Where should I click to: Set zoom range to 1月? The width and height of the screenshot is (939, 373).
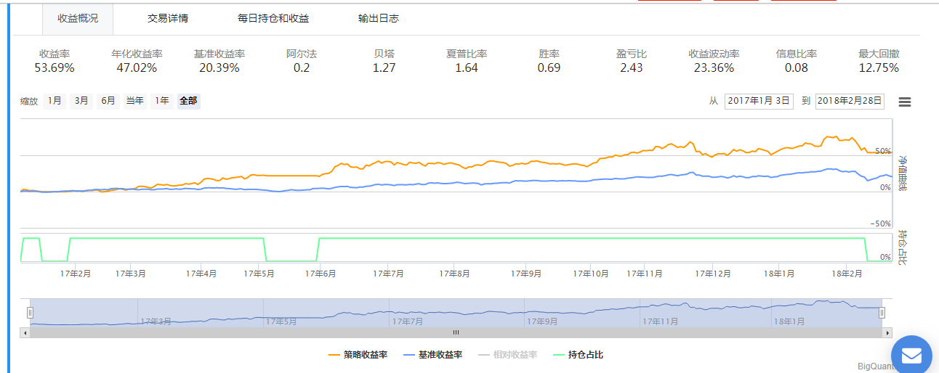[x=55, y=101]
